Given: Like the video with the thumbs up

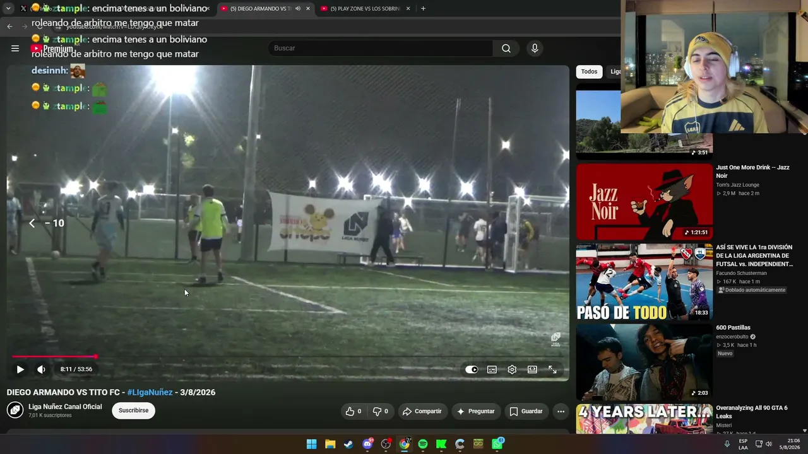Looking at the screenshot, I should (x=353, y=411).
